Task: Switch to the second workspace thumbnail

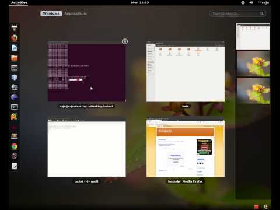Action: click(x=253, y=64)
